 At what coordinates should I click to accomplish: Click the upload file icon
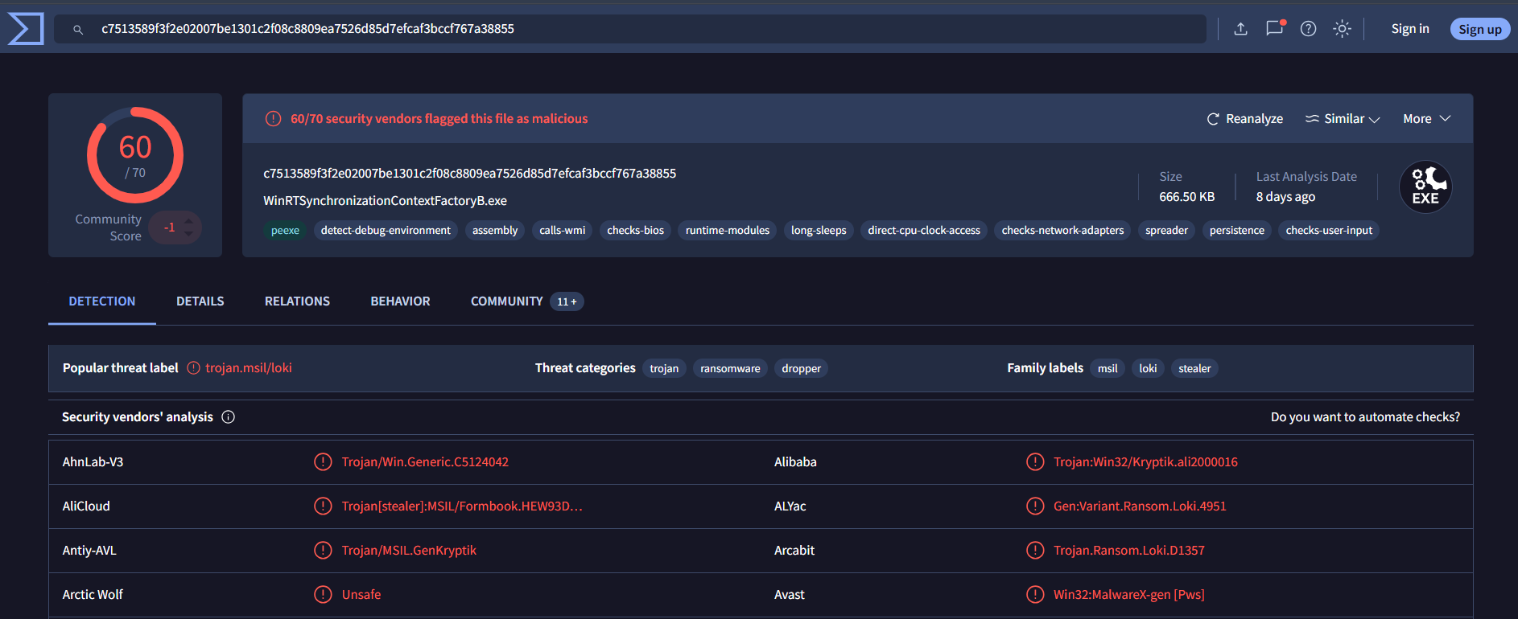point(1240,29)
